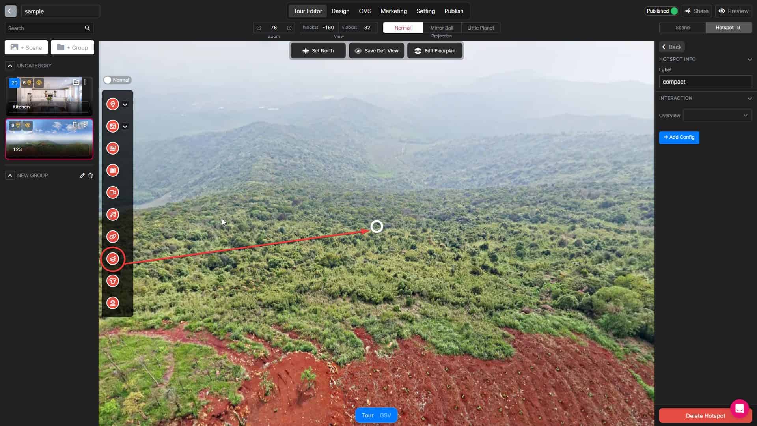757x426 pixels.
Task: Switch projection to Little Planet
Action: pyautogui.click(x=480, y=28)
